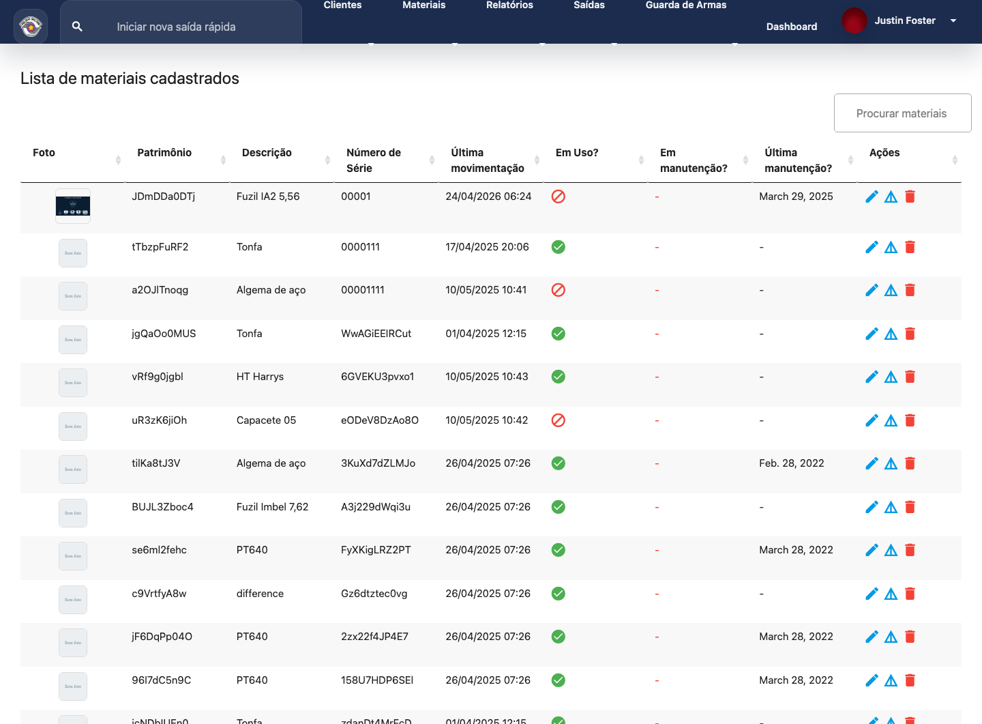Viewport: 982px width, 724px height.
Task: Sort by Em manutenção? column
Action: pos(700,160)
